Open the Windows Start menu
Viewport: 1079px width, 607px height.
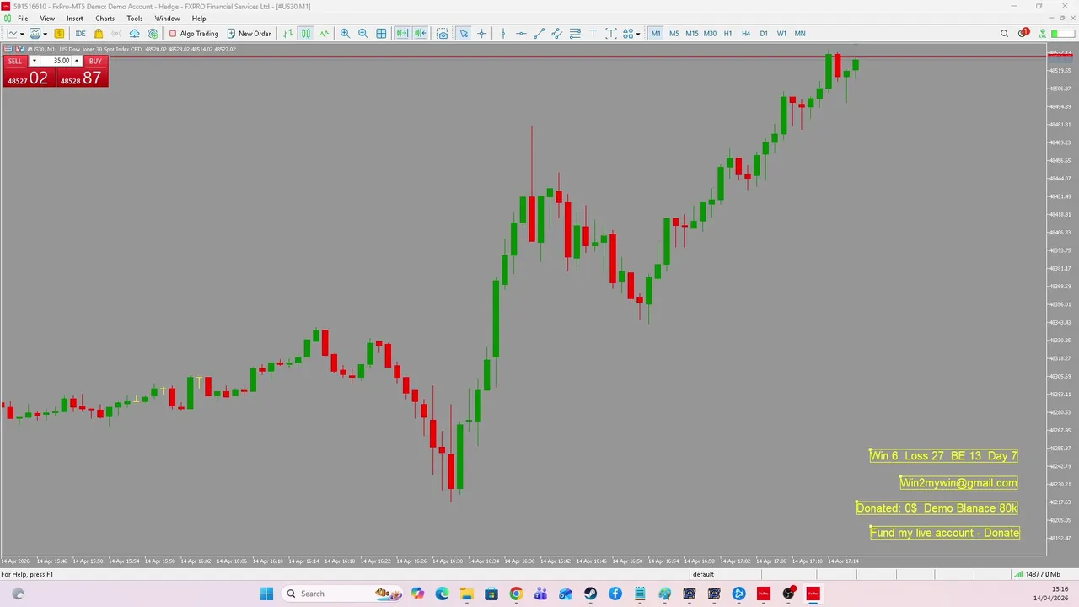tap(266, 594)
